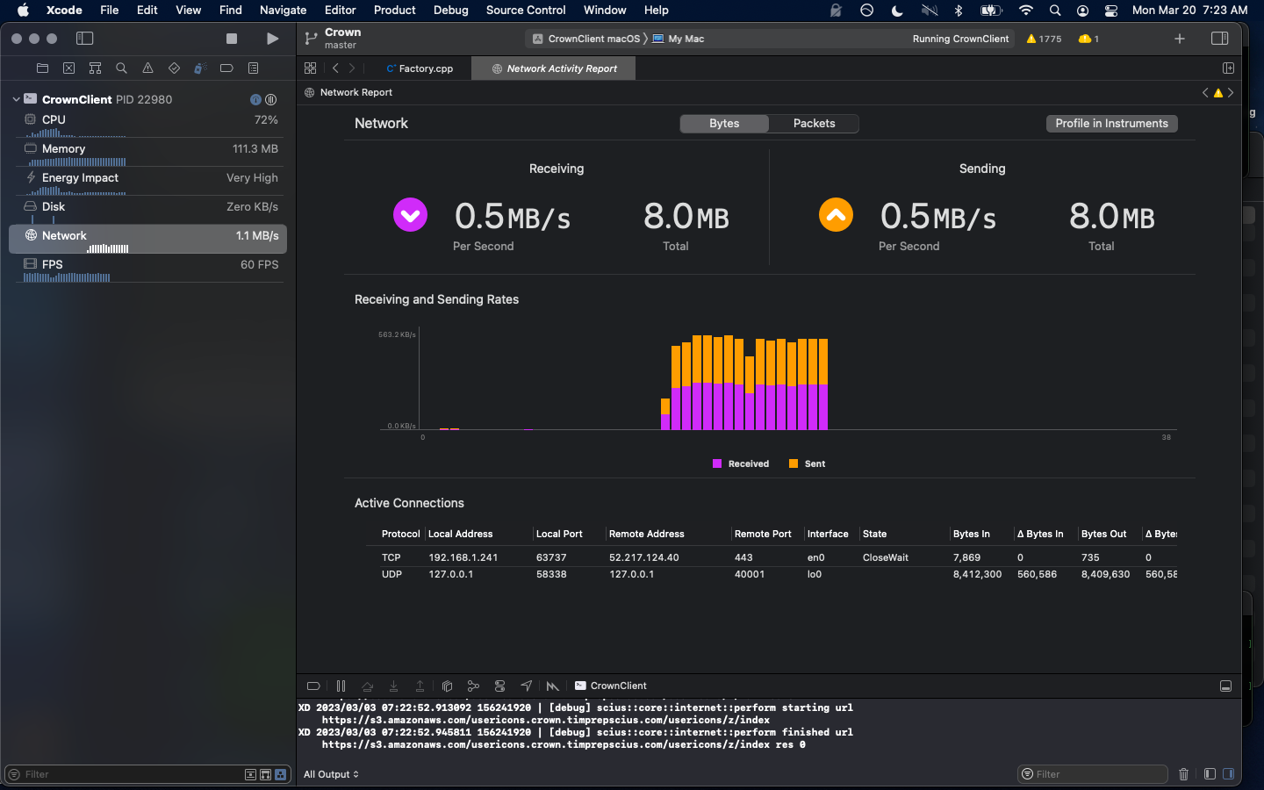Click the purple Received legend swatch

tap(717, 464)
